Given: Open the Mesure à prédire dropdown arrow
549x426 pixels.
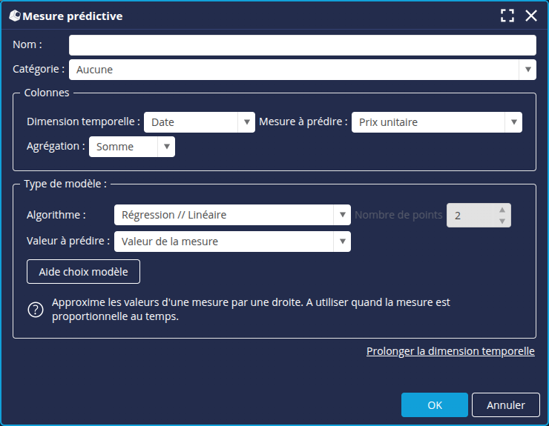Looking at the screenshot, I should pyautogui.click(x=513, y=122).
